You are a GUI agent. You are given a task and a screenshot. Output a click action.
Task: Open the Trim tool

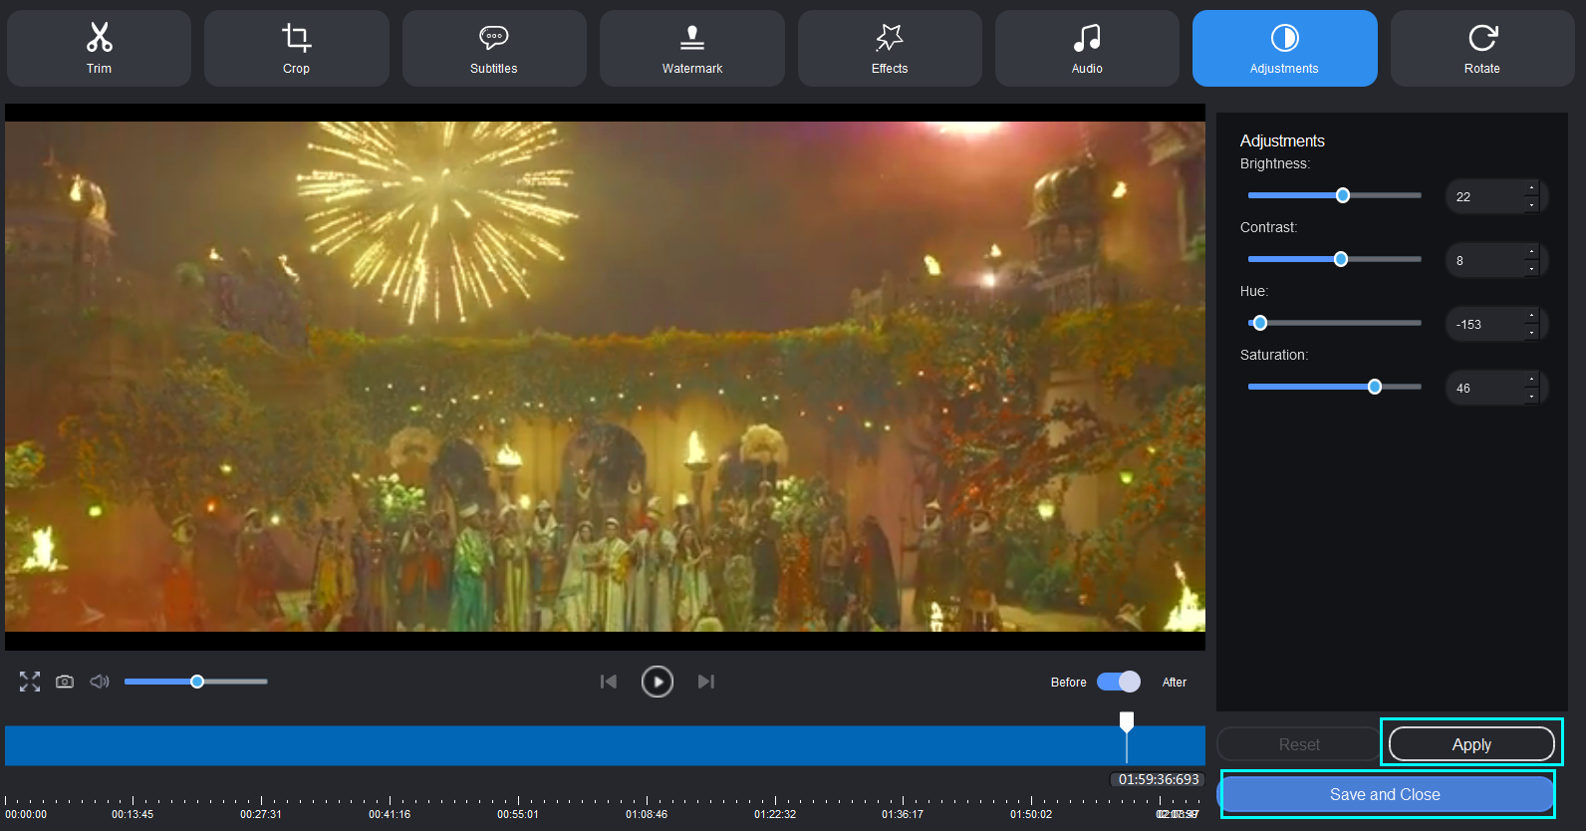point(99,49)
